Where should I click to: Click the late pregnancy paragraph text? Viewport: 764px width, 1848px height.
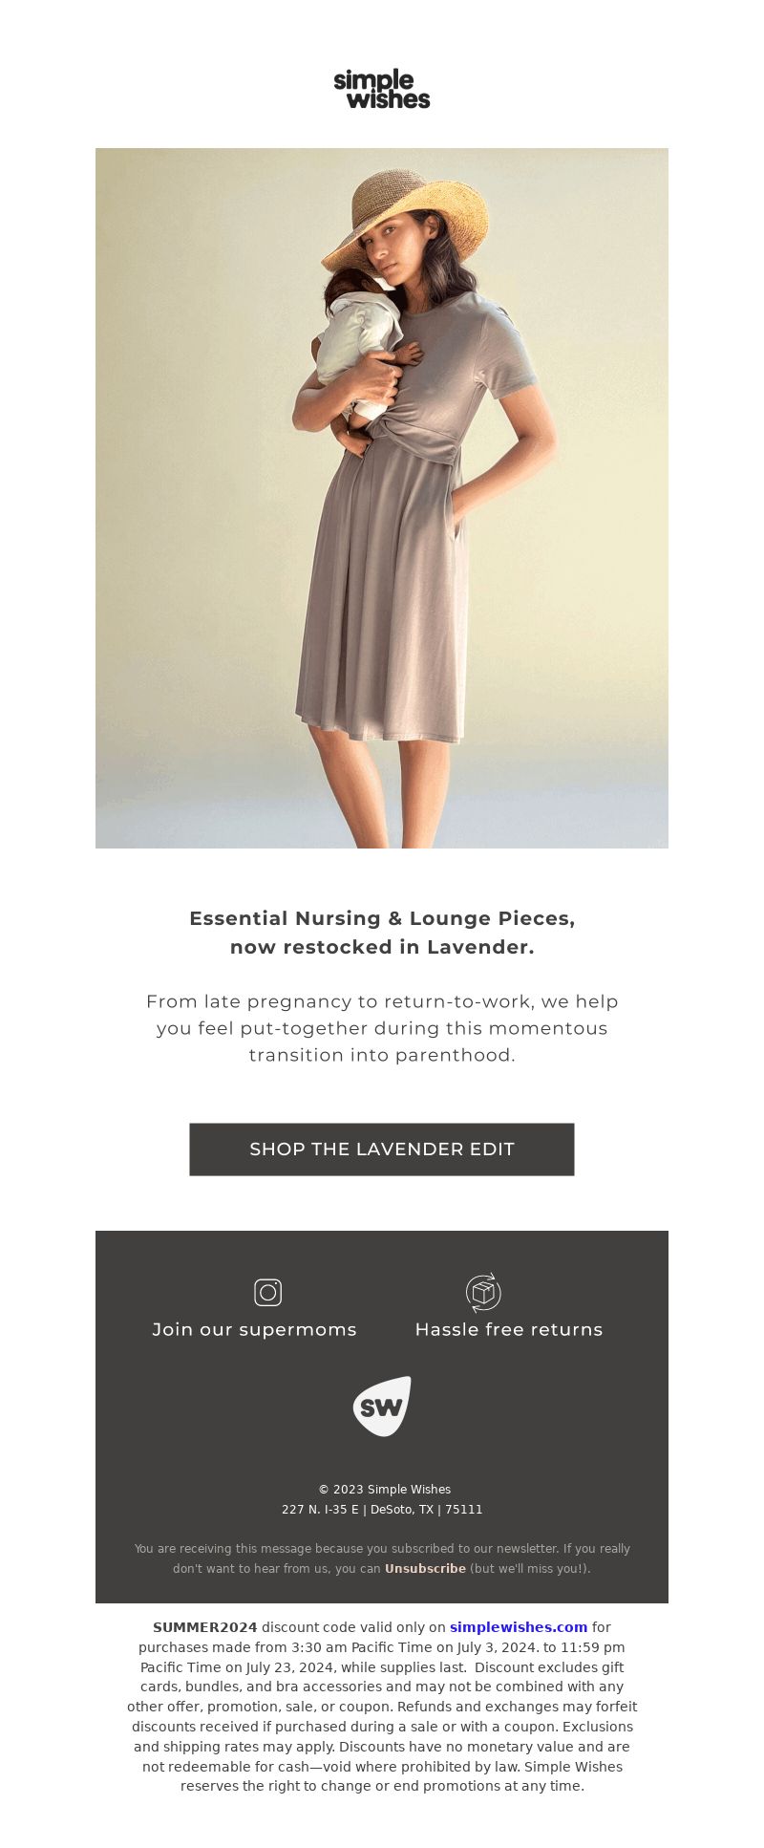pyautogui.click(x=382, y=1028)
